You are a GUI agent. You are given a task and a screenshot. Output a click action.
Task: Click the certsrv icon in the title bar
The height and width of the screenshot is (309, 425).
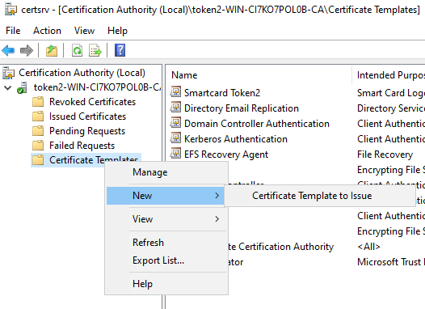click(11, 10)
